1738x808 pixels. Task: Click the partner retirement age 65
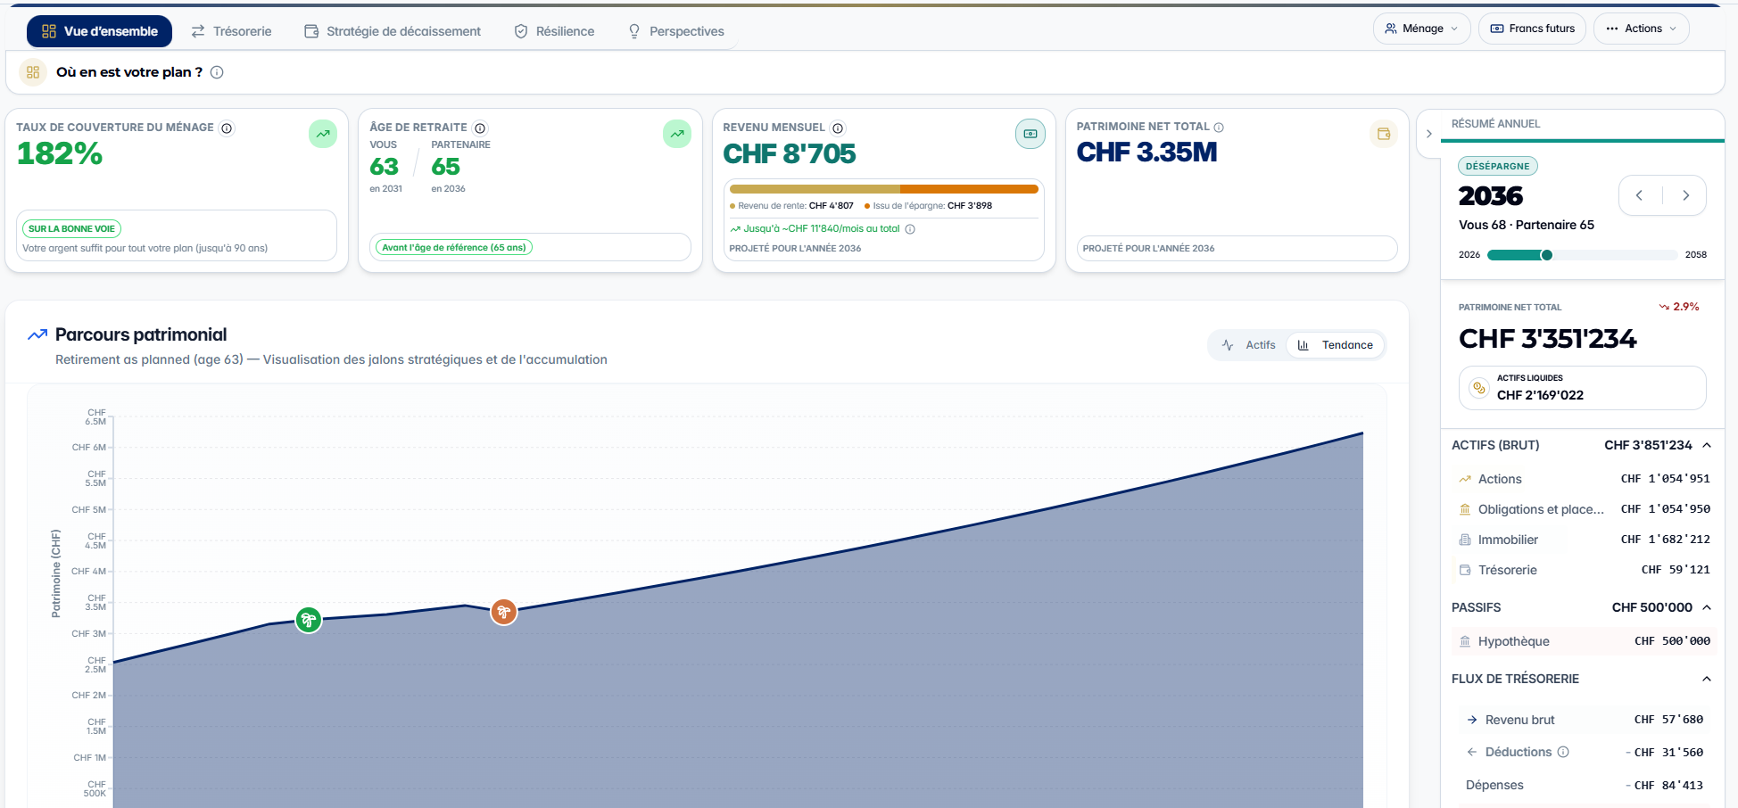tap(445, 167)
